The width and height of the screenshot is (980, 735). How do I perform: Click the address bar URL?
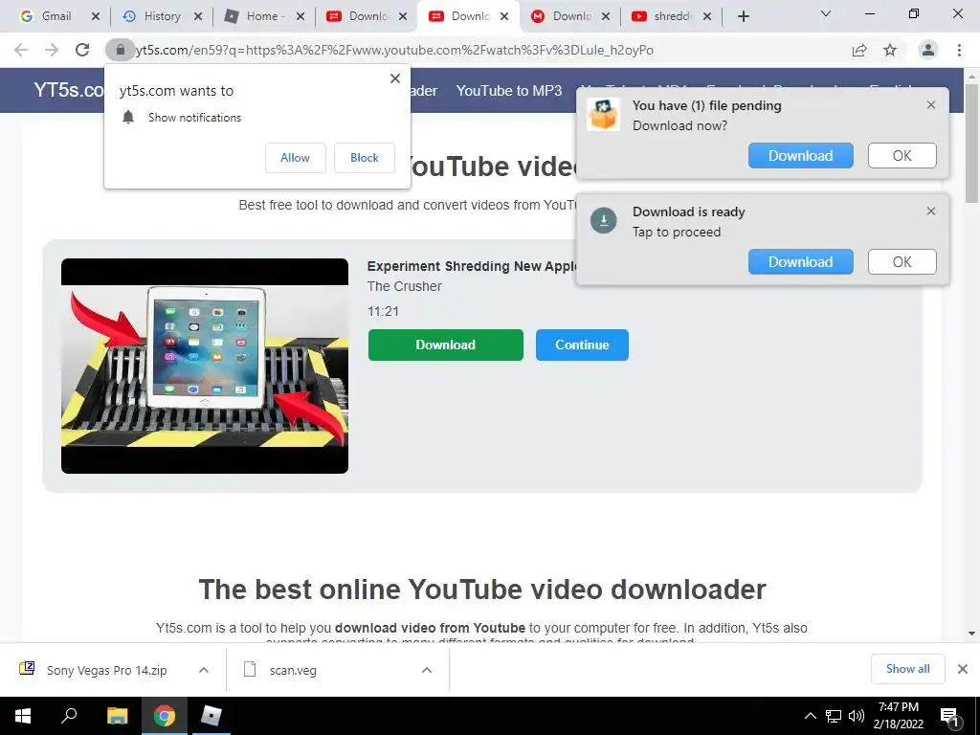(393, 50)
